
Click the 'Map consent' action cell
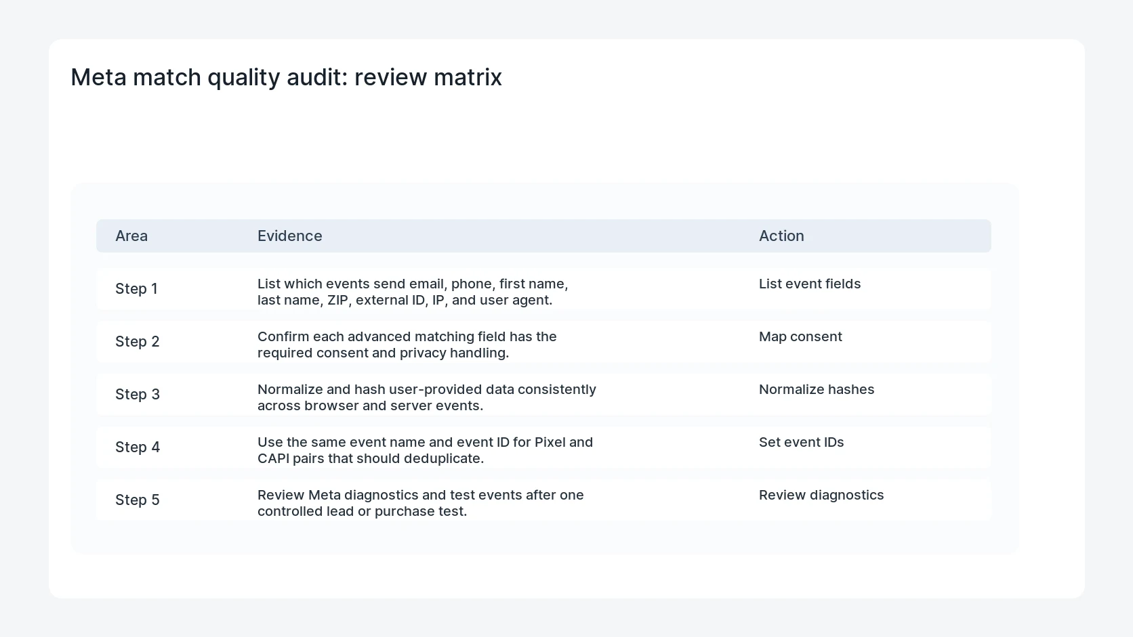click(x=800, y=336)
